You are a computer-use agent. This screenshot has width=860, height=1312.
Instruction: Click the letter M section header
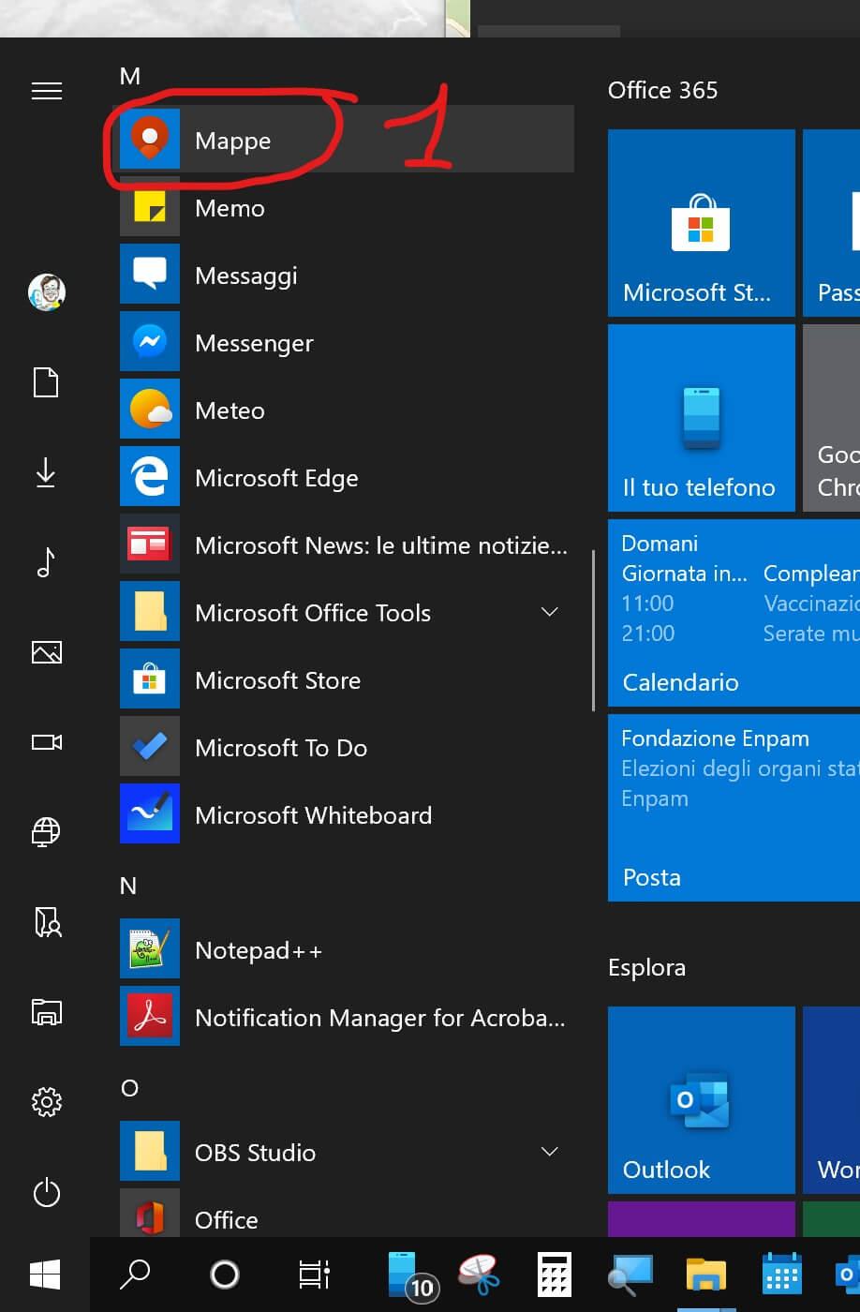pos(130,76)
